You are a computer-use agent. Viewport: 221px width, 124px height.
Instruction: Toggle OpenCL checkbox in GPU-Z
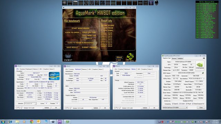pyautogui.click(x=173, y=104)
